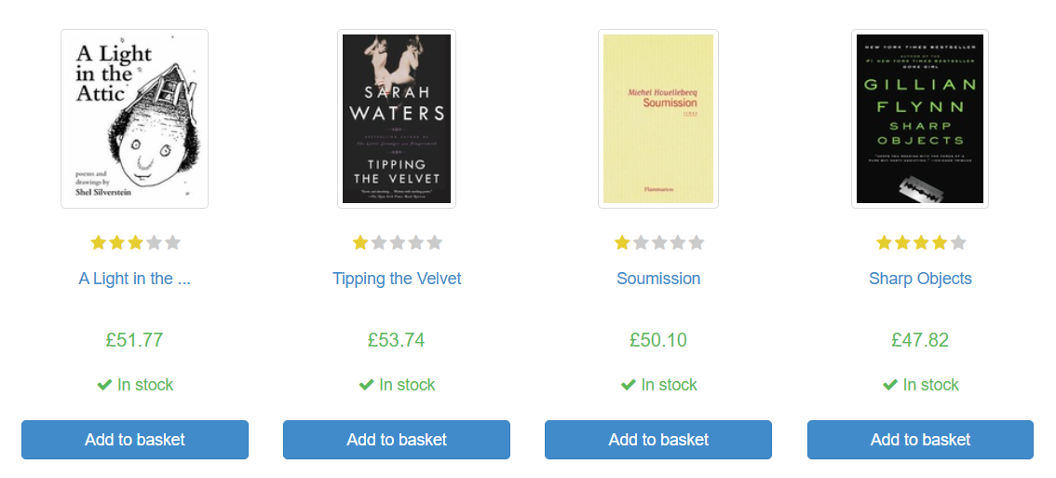1056x478 pixels.
Task: Click the in-stock checkmark below £53.74
Action: (366, 385)
